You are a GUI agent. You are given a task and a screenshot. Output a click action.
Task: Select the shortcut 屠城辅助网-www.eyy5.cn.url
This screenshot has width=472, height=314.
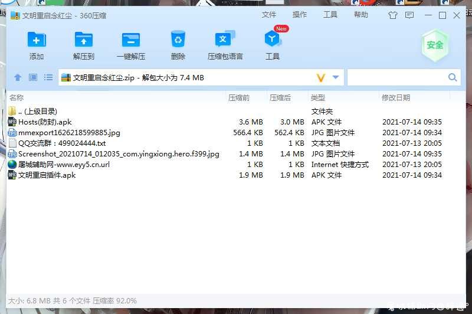64,165
